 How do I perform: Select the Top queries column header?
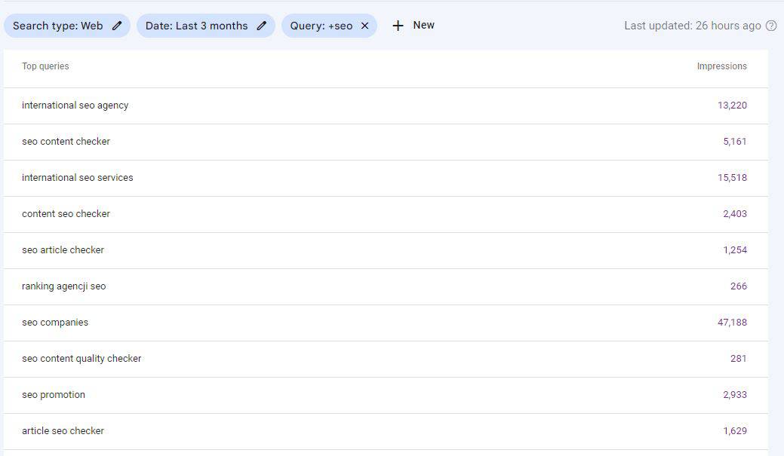pyautogui.click(x=45, y=66)
